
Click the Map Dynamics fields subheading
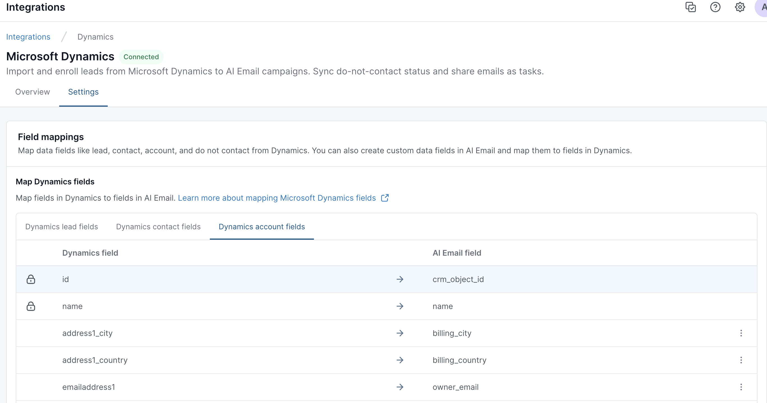(55, 181)
